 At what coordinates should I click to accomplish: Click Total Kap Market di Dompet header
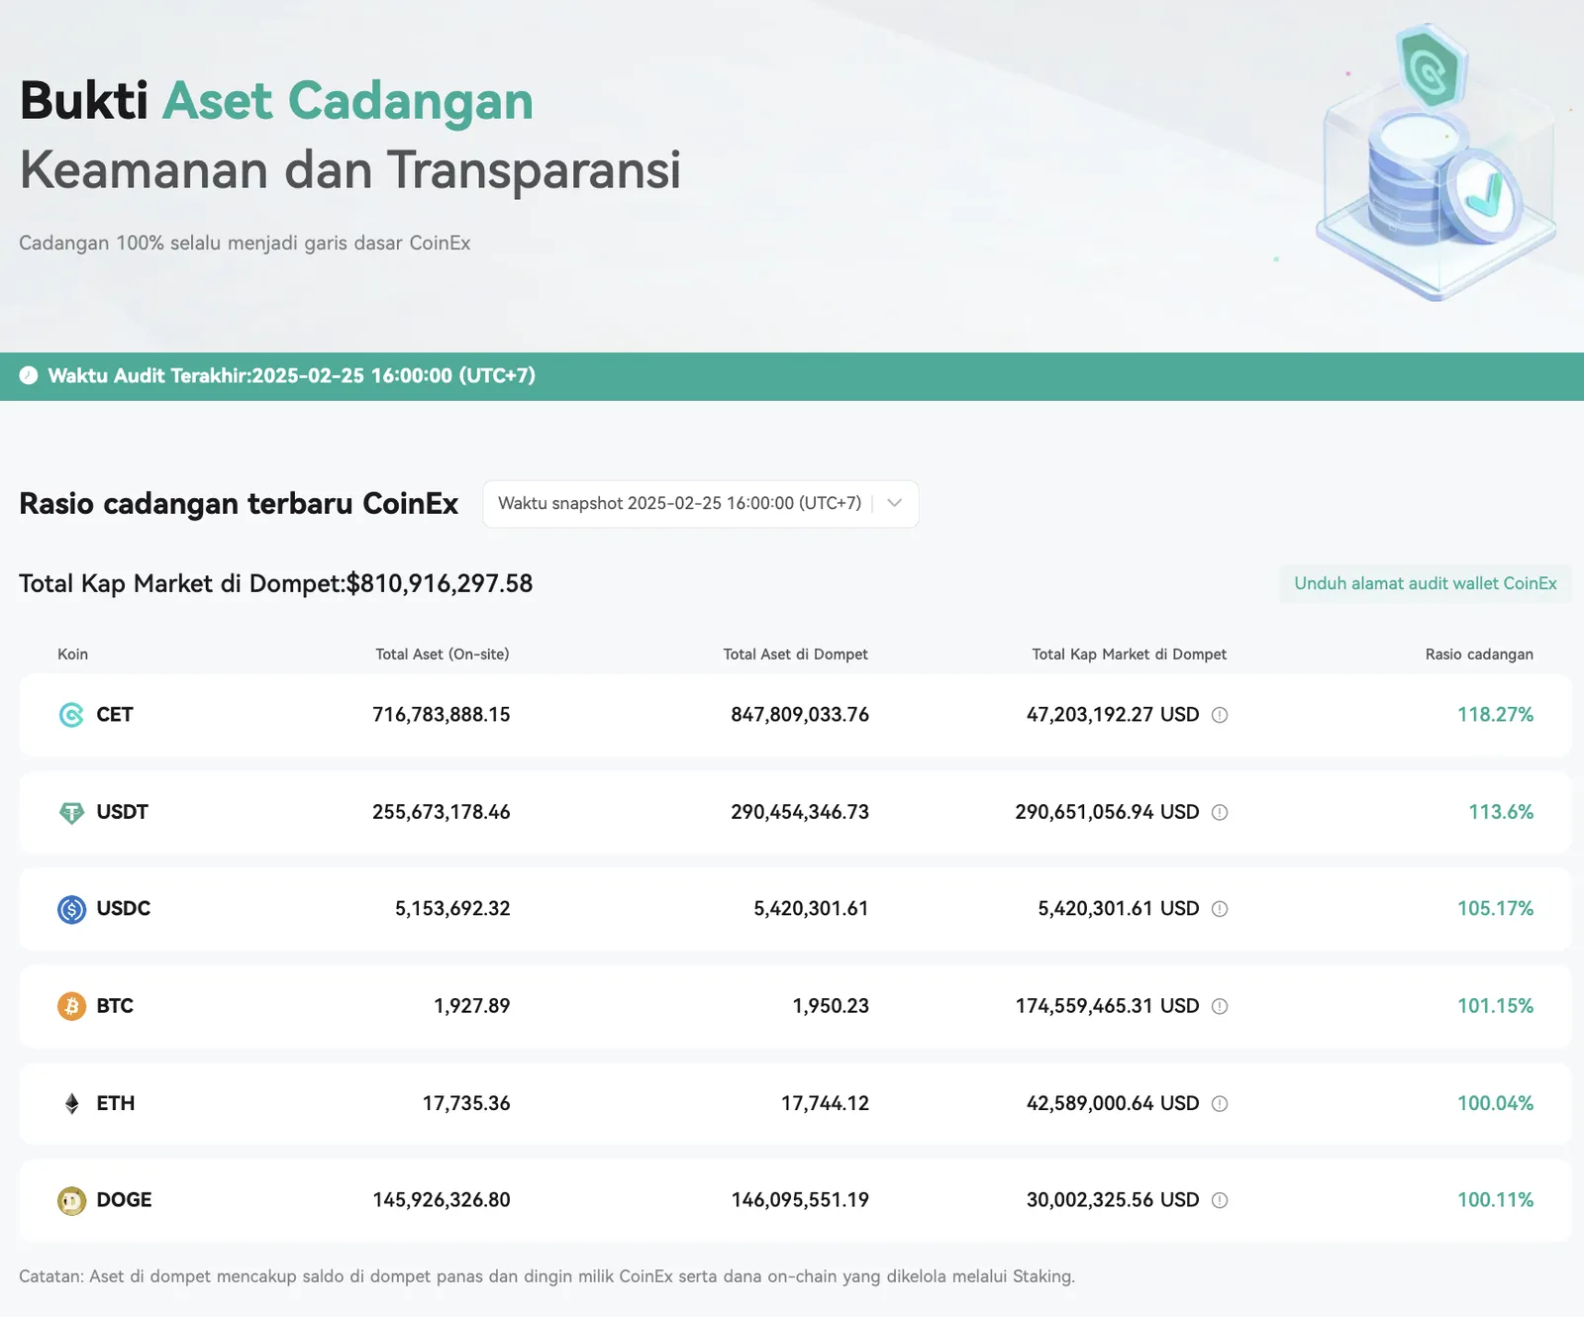(x=1130, y=655)
